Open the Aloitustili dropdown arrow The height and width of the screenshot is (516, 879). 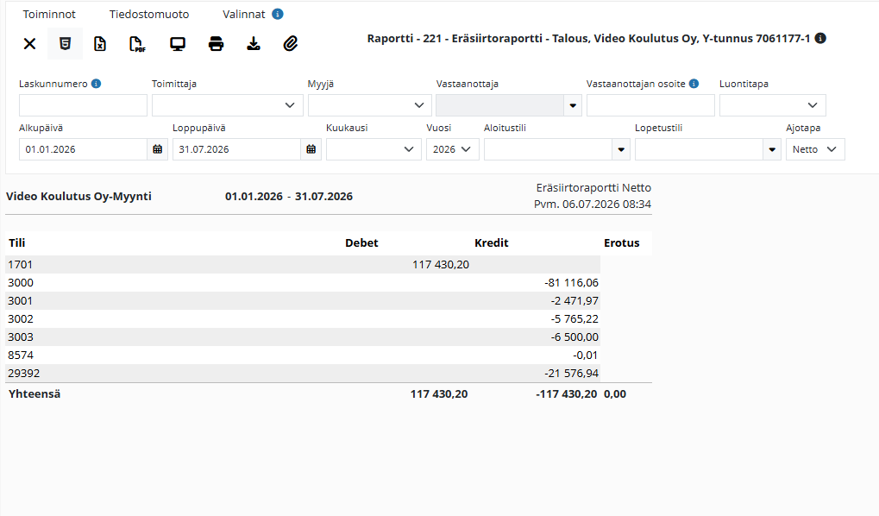621,149
